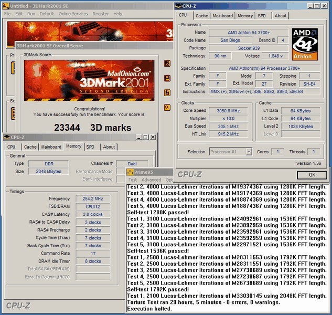Viewport: 332px width, 315px height.
Task: Click the 'Torture Test ran 29 hours' line
Action: pos(204,302)
